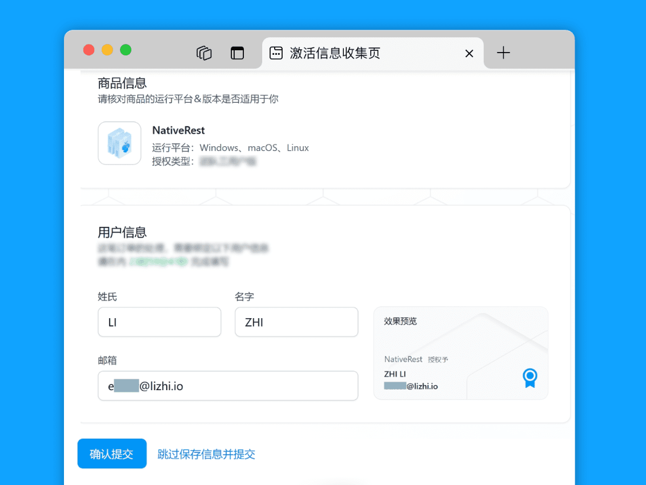Focus the 名字 field containing ZHI
Viewport: 646px width, 485px height.
[296, 322]
